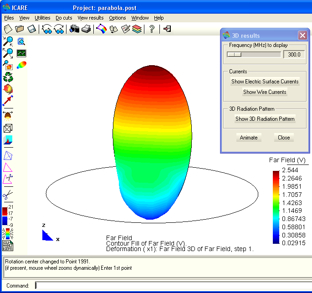Click Show Wire Currents button
This screenshot has height=293, width=312.
pyautogui.click(x=265, y=92)
